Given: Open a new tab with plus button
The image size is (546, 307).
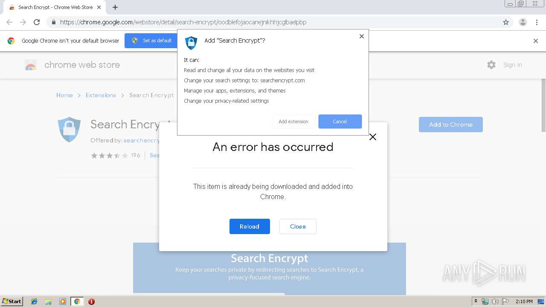Looking at the screenshot, I should 115,7.
